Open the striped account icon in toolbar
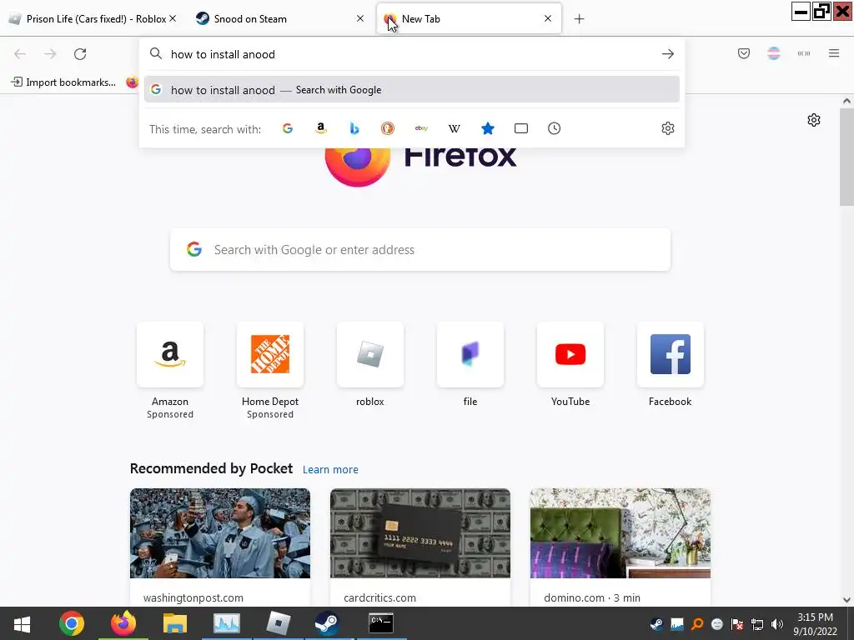854x640 pixels. pos(773,53)
